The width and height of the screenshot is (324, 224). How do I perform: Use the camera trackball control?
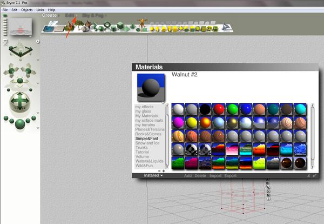(20, 102)
